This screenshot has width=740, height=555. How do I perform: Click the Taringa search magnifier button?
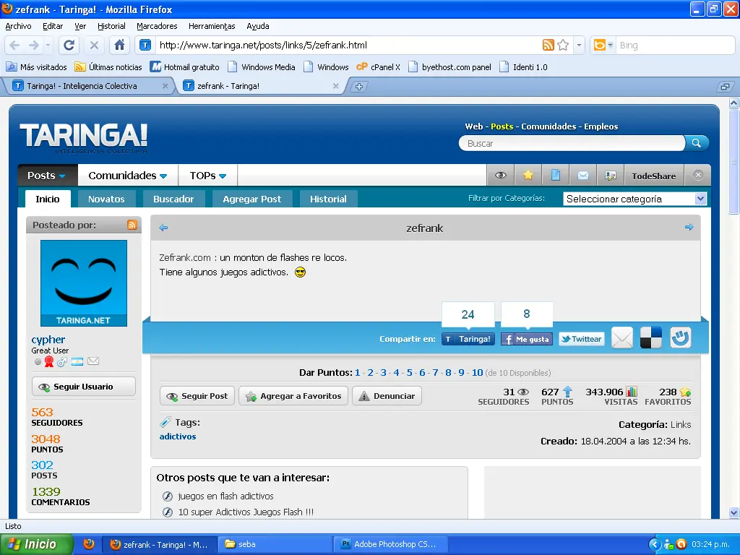point(696,143)
